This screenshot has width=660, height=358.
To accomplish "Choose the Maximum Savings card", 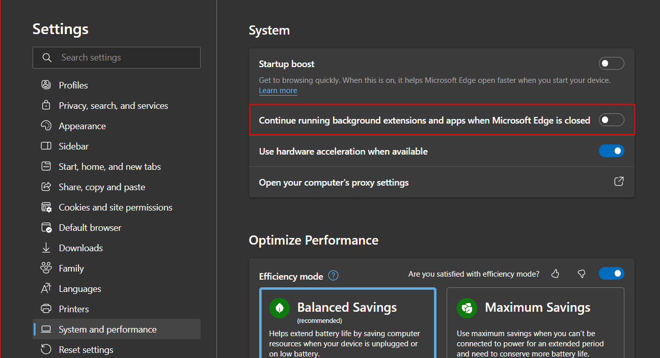I will click(x=535, y=323).
